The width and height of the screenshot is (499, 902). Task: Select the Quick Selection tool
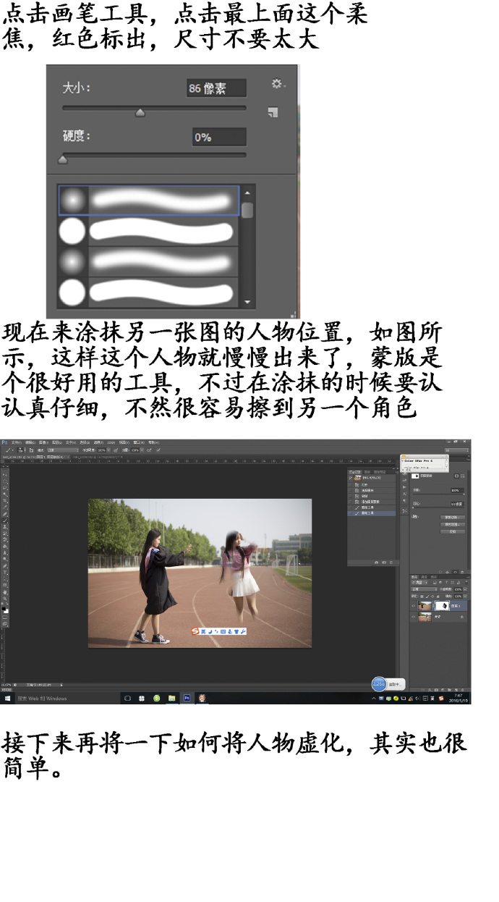point(5,494)
